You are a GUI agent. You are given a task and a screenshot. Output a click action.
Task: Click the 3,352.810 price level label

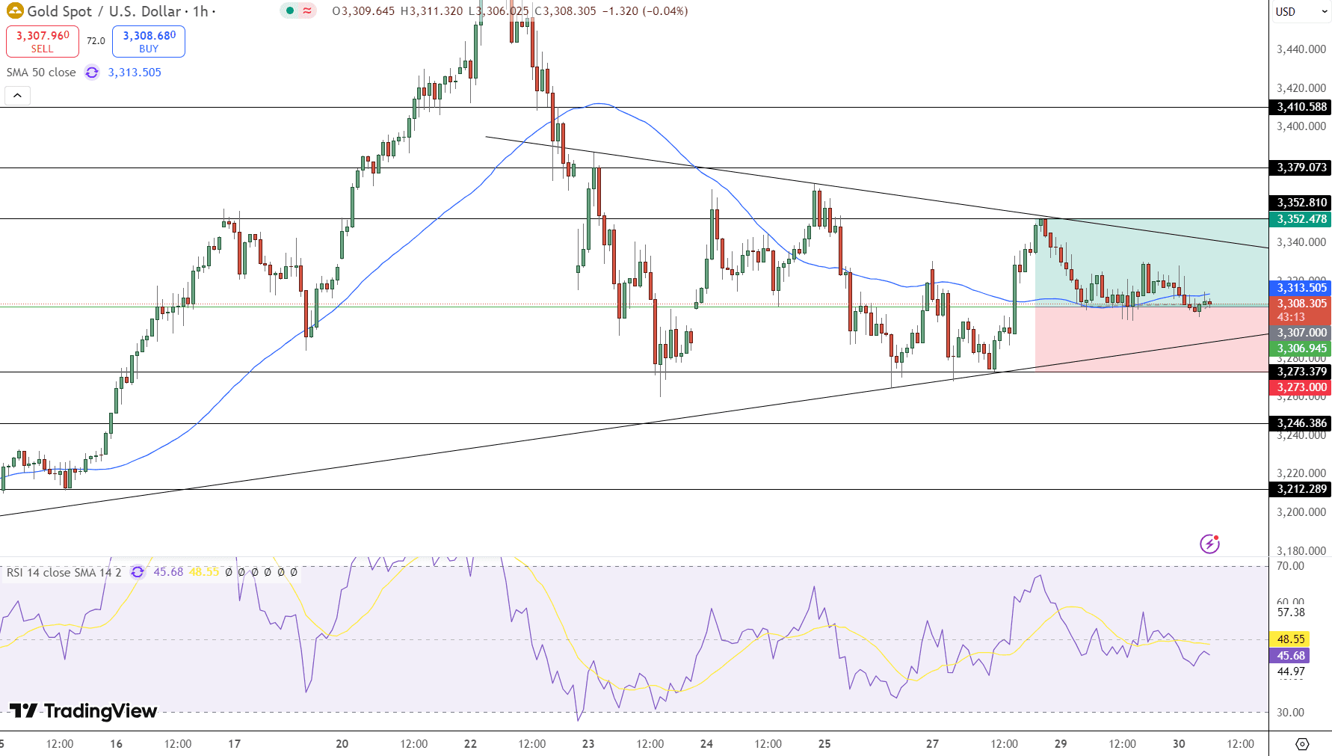pos(1301,203)
